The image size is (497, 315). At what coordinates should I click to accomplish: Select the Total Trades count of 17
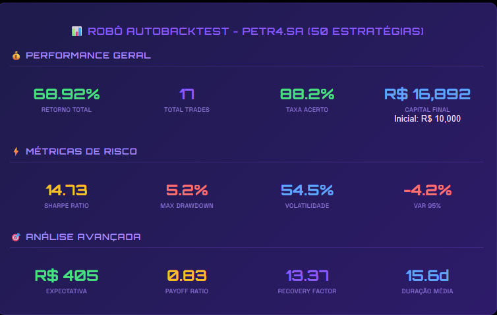(x=187, y=94)
